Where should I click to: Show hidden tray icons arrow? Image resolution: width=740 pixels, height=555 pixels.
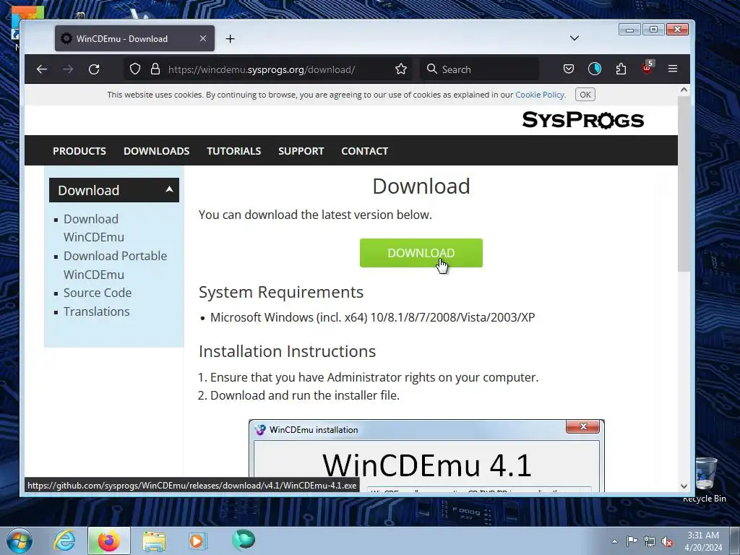(614, 541)
